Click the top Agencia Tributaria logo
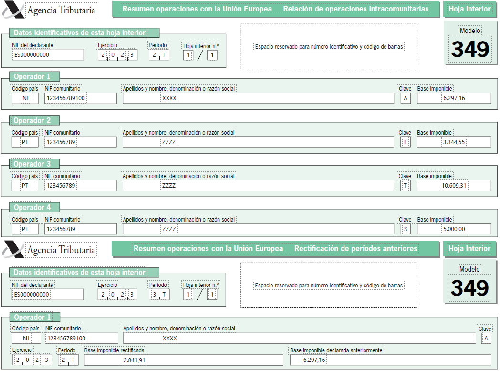 coord(49,11)
